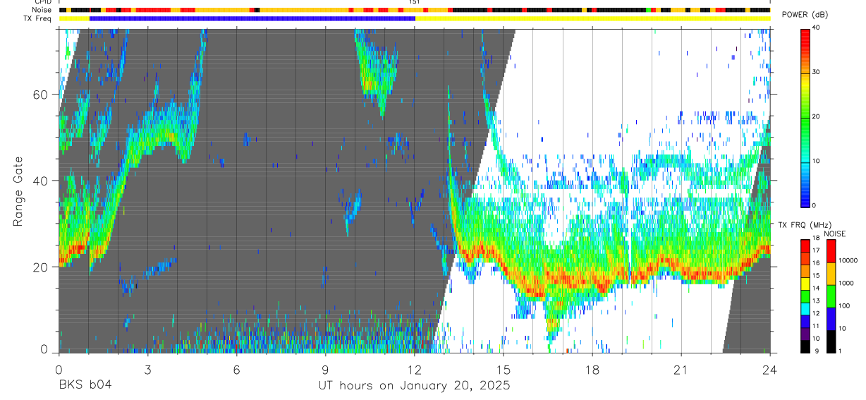Click the '1' tick on NOISE scale
Screen dimensions: 866x400
pyautogui.click(x=841, y=351)
